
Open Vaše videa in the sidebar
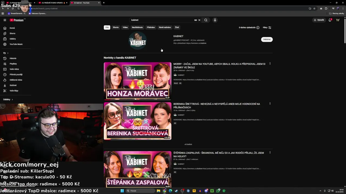pos(14,69)
